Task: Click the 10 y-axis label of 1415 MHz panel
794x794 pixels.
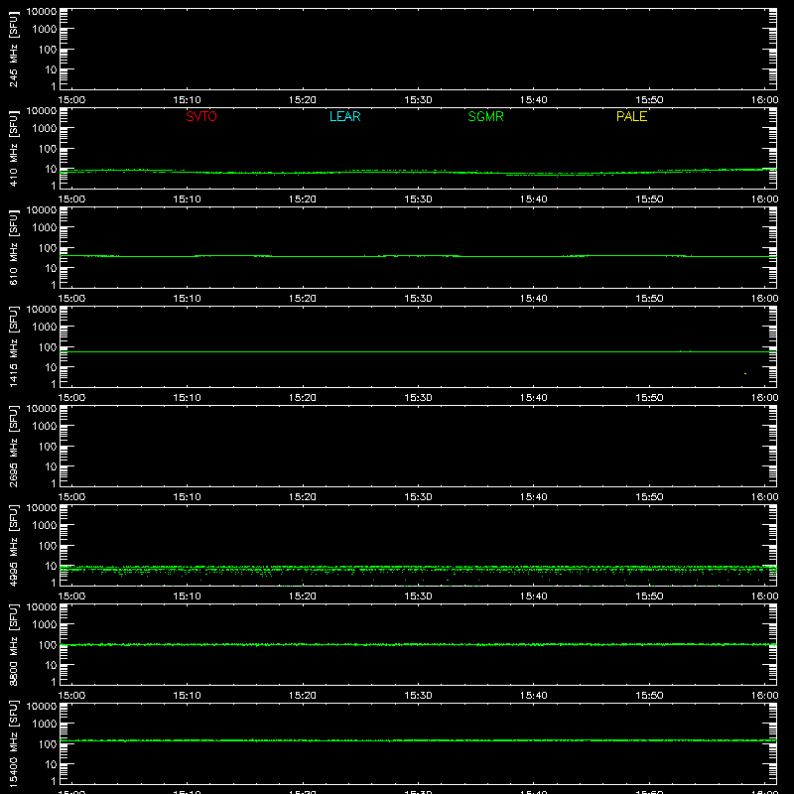Action: coord(51,367)
